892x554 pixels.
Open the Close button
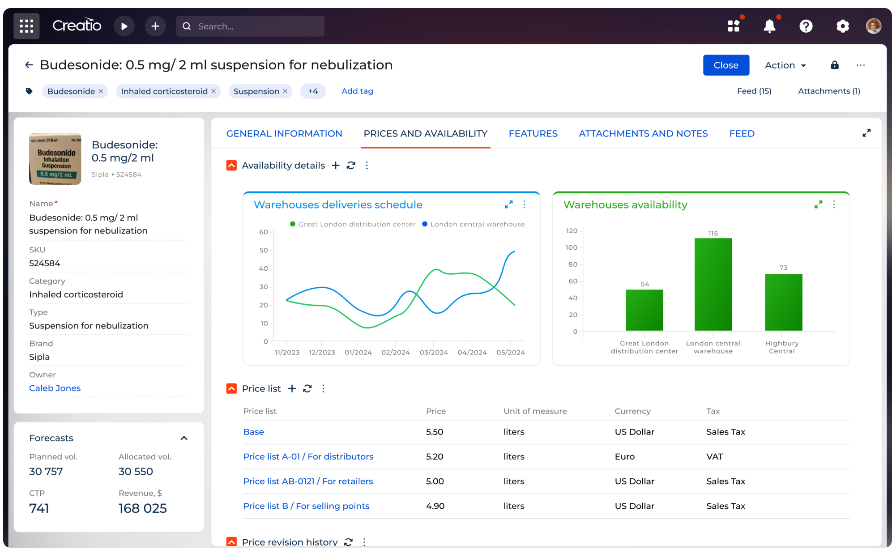click(726, 65)
